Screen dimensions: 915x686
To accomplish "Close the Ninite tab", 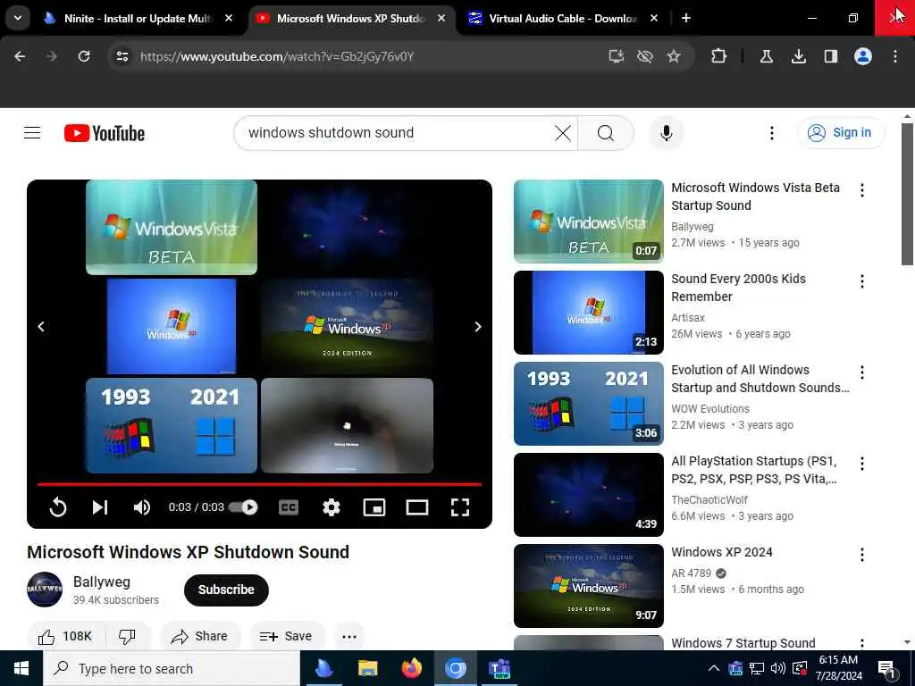I will [229, 18].
